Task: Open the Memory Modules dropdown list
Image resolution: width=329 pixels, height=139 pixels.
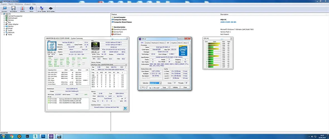Action: [x=109, y=65]
